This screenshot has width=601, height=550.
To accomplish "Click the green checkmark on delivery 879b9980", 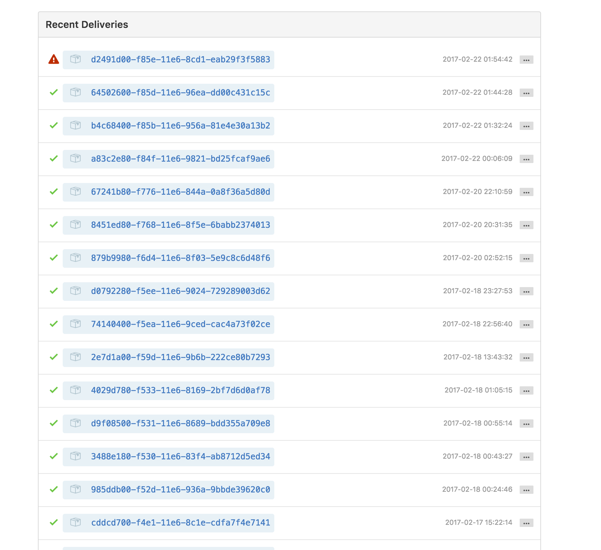I will click(x=53, y=258).
